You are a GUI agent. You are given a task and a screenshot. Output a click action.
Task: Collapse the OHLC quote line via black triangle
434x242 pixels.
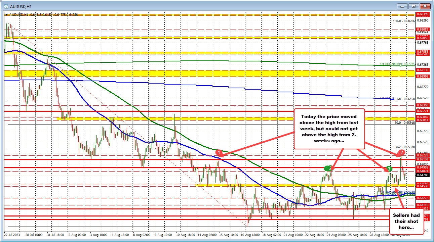[6, 15]
